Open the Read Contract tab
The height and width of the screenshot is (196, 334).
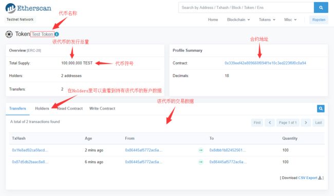click(x=70, y=109)
